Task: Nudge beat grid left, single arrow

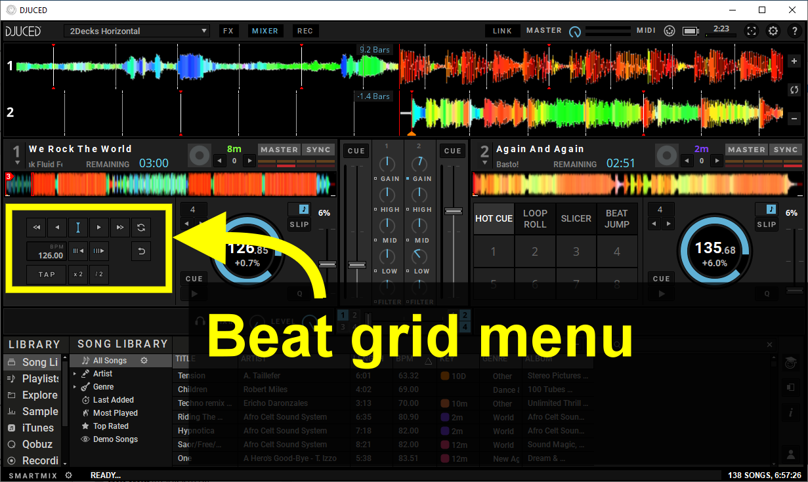Action: click(57, 228)
